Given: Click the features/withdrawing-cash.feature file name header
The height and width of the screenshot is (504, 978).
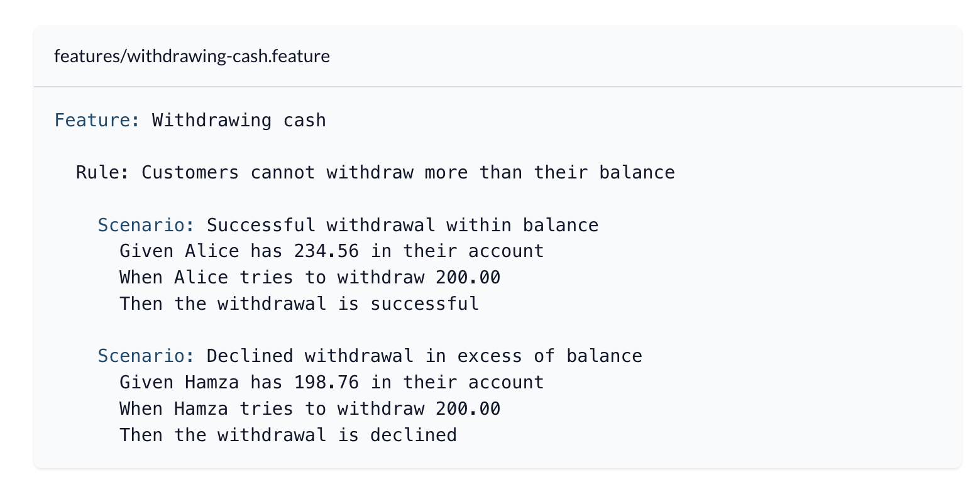Looking at the screenshot, I should pyautogui.click(x=192, y=57).
